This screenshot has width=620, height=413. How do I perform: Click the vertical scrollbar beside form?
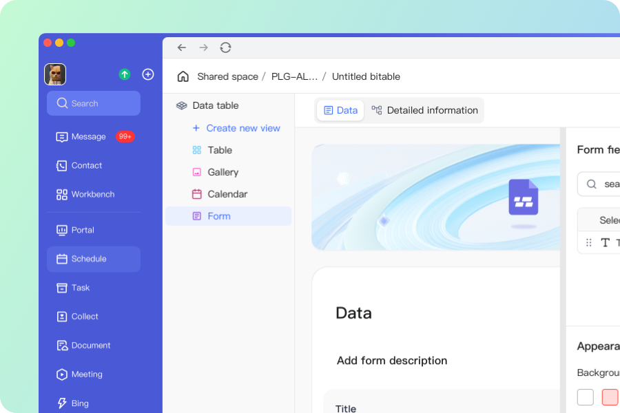point(563,271)
